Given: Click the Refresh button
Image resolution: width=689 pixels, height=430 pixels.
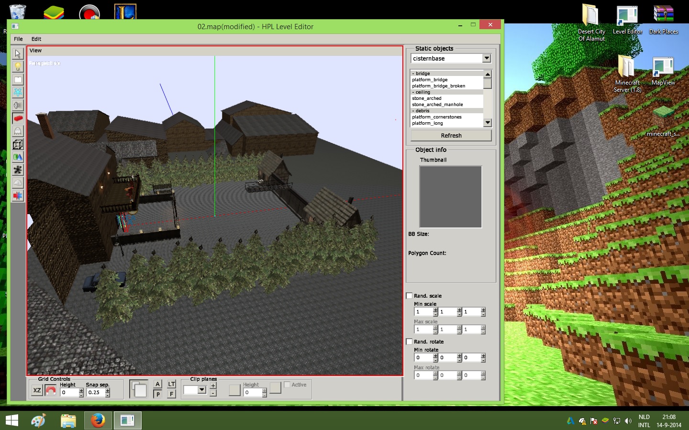Looking at the screenshot, I should [x=451, y=136].
